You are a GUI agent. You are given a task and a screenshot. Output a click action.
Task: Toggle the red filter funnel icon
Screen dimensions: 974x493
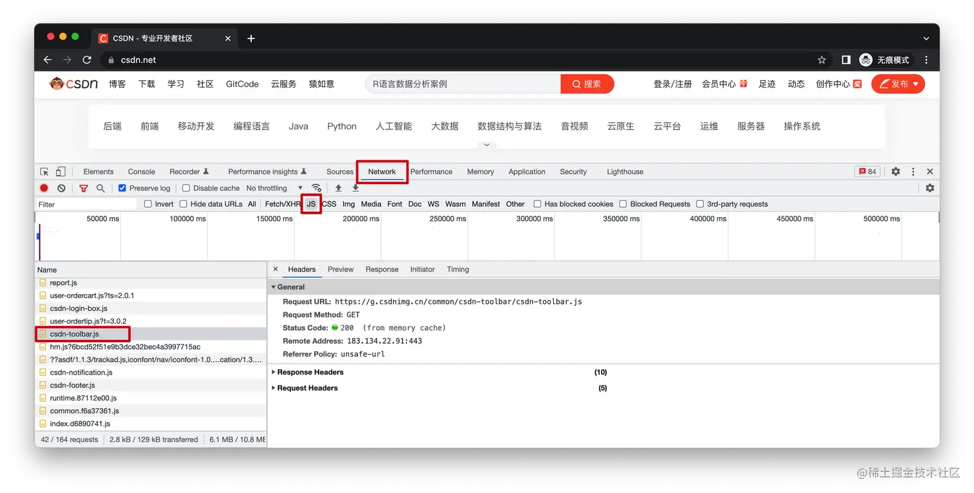tap(84, 188)
